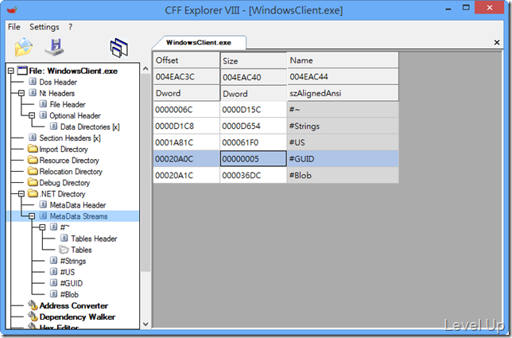This screenshot has width=512, height=338.
Task: Click the Tables folder icon
Action: tap(64, 250)
